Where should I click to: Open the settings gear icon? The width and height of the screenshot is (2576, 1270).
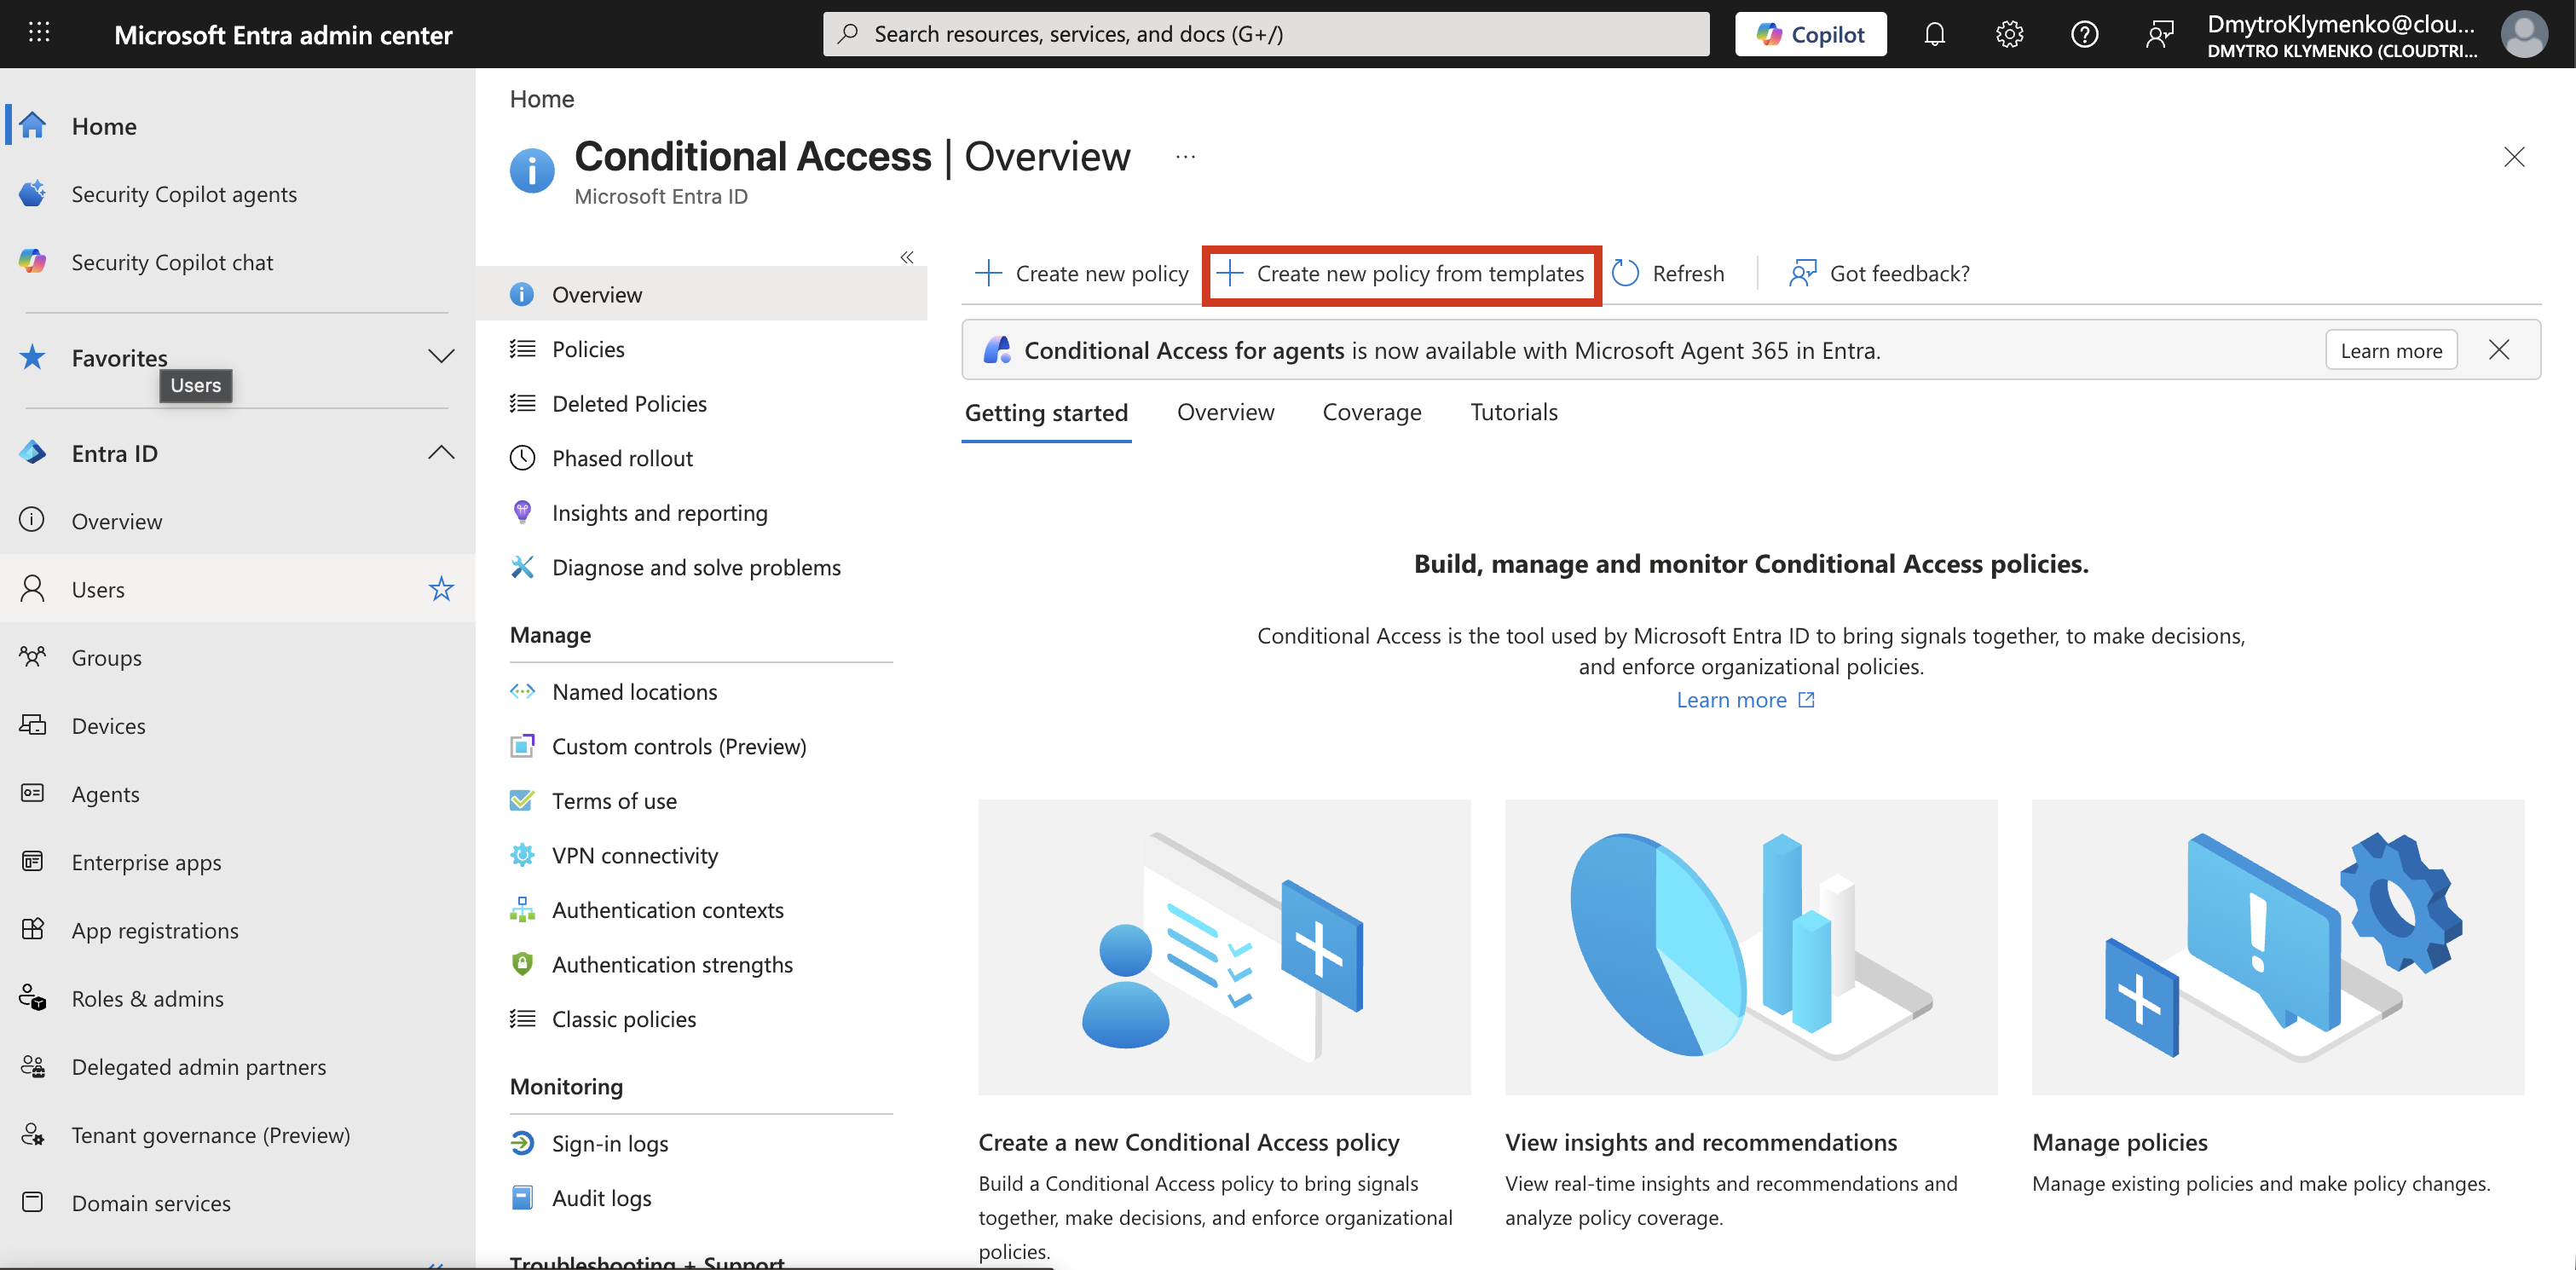pos(2009,34)
